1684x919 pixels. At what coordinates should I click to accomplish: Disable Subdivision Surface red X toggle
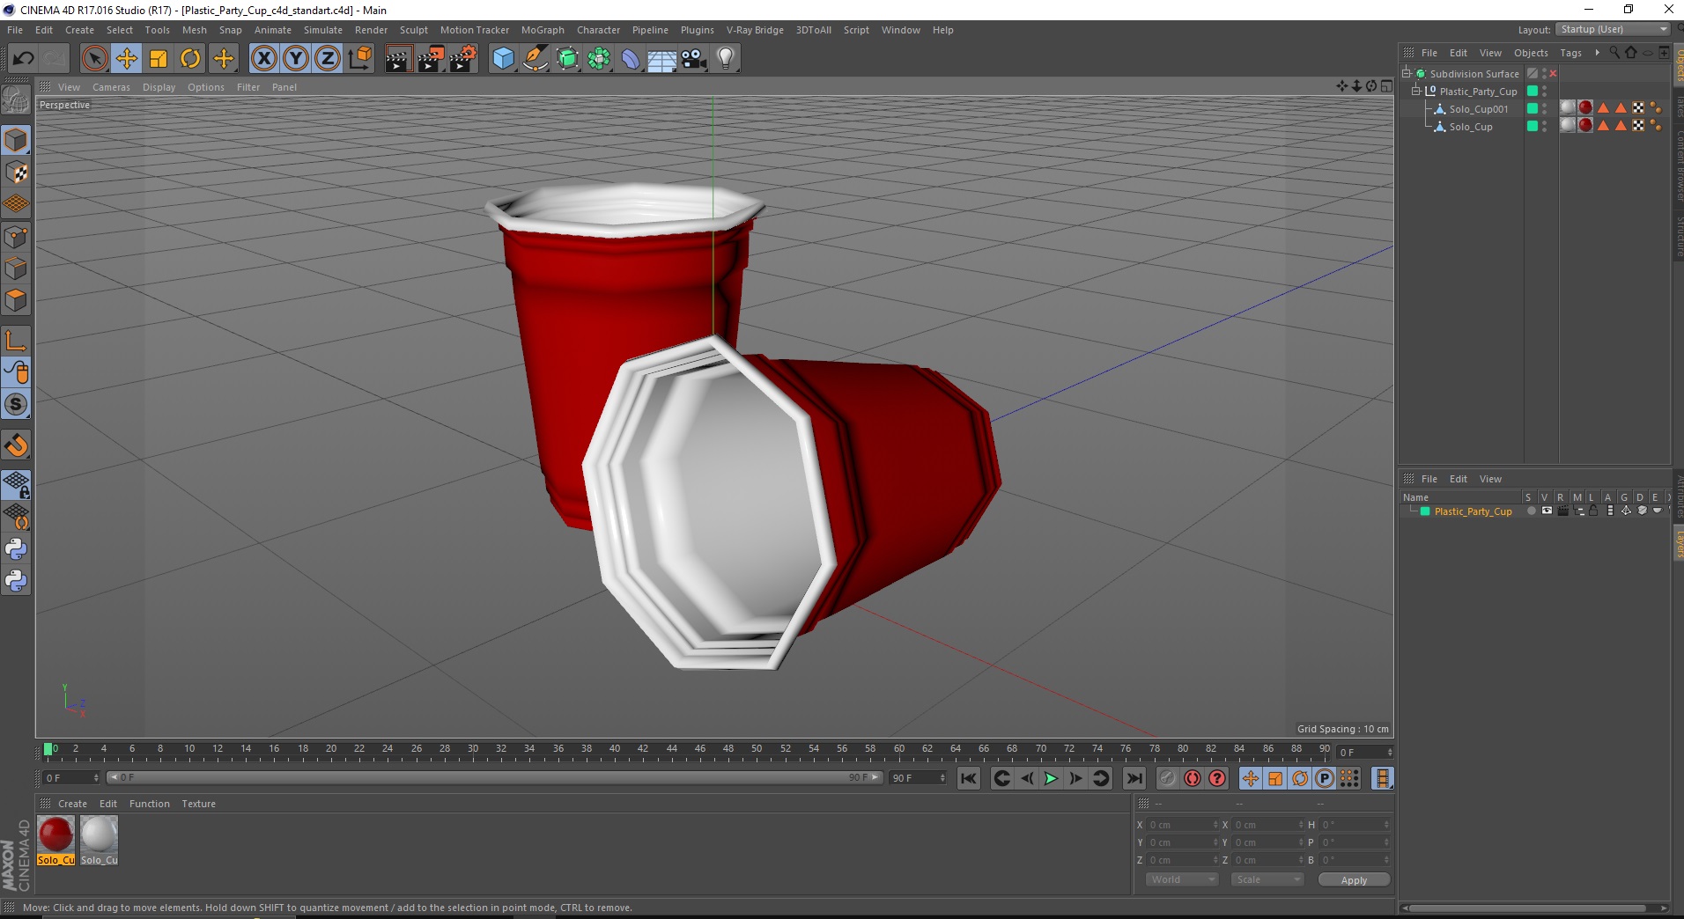click(1554, 74)
